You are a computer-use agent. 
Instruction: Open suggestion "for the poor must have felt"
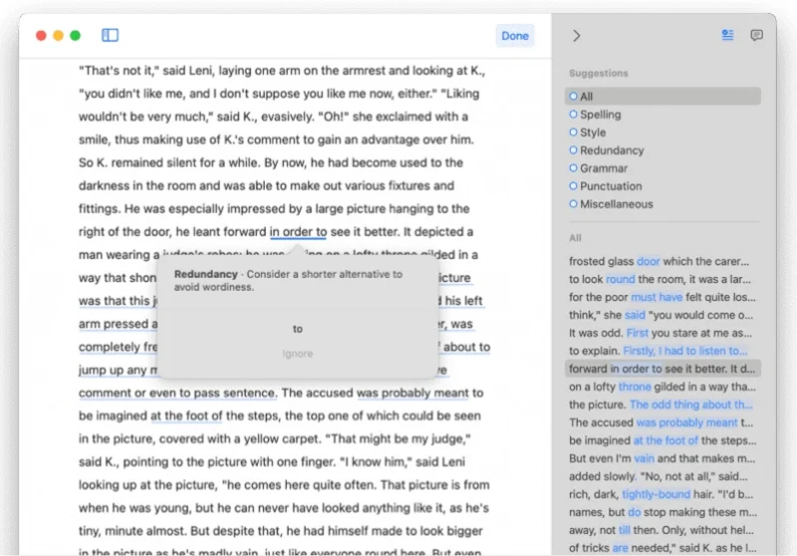pos(663,297)
